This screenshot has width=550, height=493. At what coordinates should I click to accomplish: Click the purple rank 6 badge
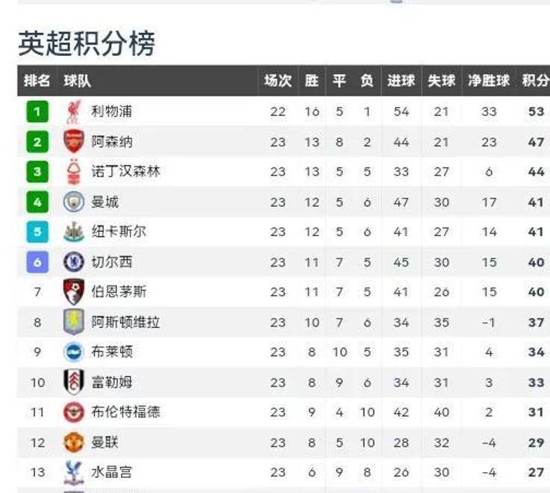[x=37, y=262]
